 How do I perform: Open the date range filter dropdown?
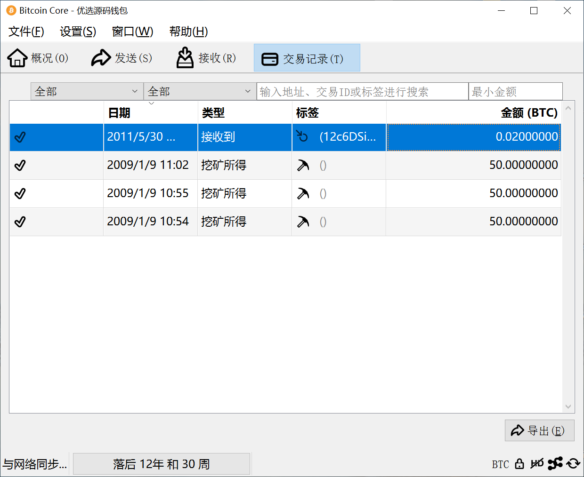point(87,91)
